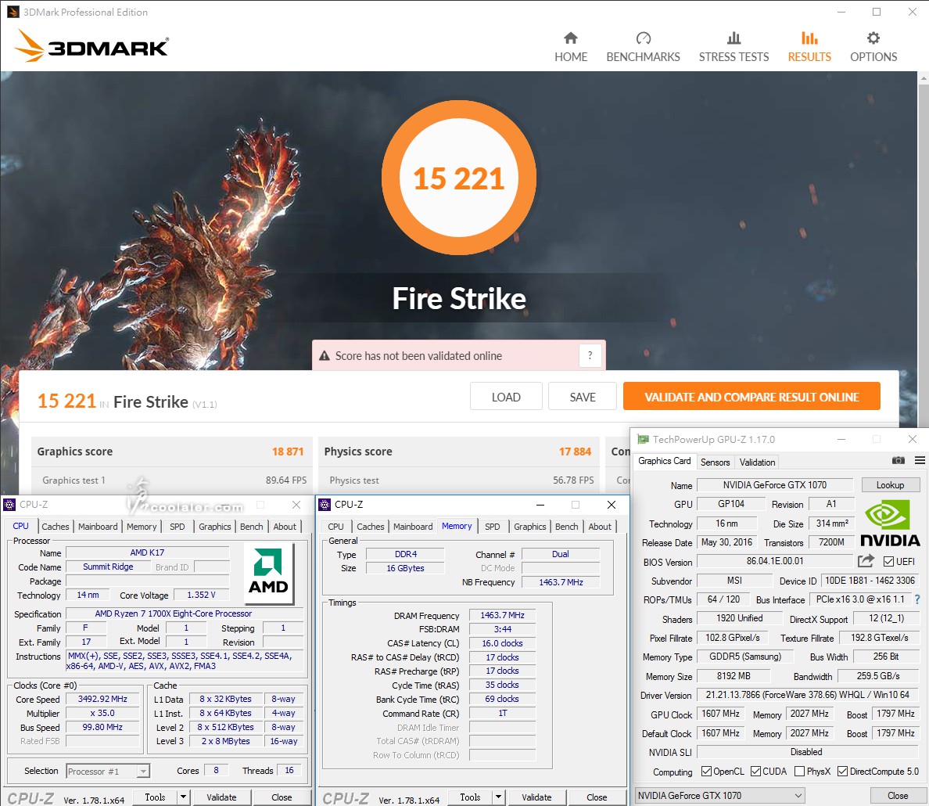Click the validation help question mark button
The height and width of the screenshot is (806, 929).
pyautogui.click(x=590, y=355)
